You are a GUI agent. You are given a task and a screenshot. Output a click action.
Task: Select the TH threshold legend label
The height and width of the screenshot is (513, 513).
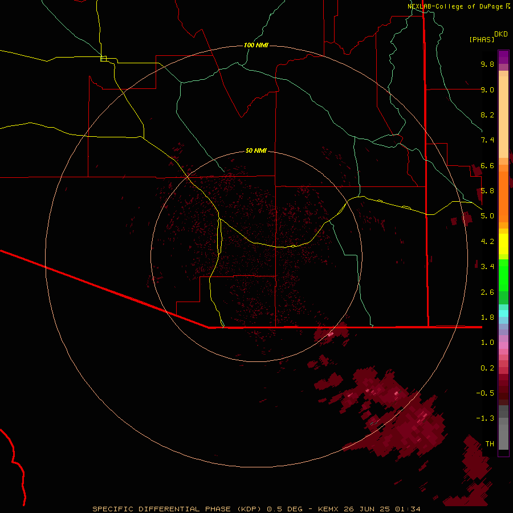point(490,444)
